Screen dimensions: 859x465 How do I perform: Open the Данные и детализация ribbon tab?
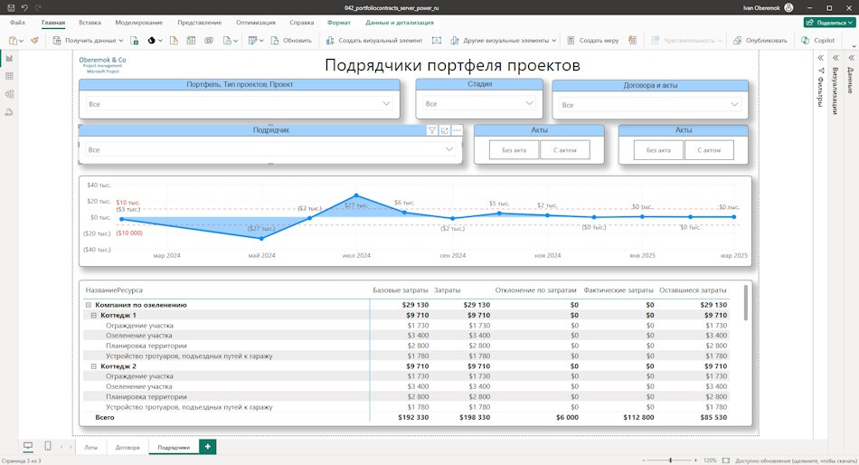[400, 23]
